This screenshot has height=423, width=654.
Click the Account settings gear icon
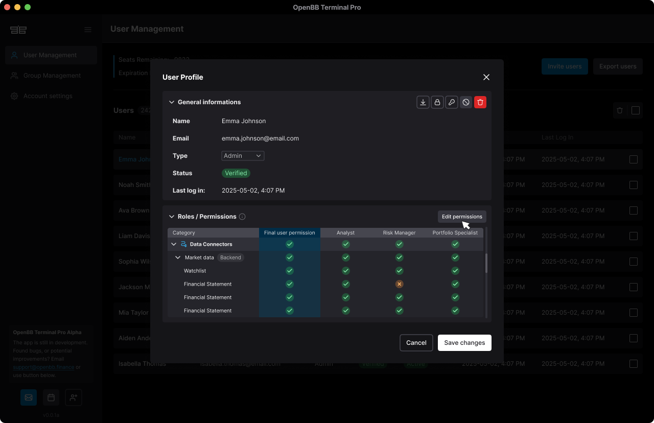pos(14,96)
